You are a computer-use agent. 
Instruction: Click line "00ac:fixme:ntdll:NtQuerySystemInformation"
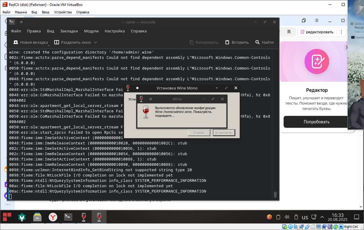coord(108,191)
